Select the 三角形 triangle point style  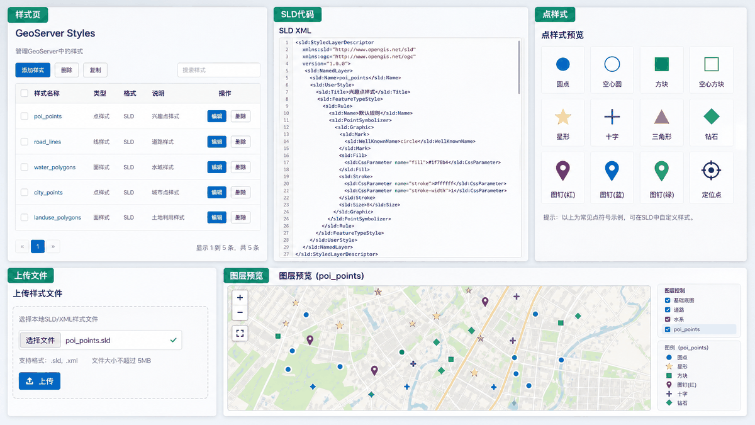pos(661,122)
